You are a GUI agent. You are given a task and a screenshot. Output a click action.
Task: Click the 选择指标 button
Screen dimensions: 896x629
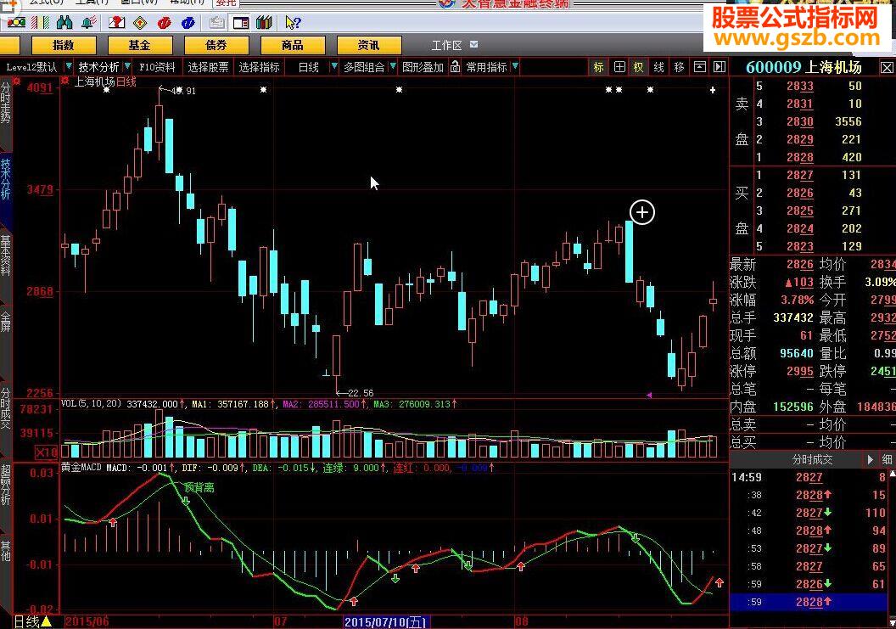[x=260, y=67]
